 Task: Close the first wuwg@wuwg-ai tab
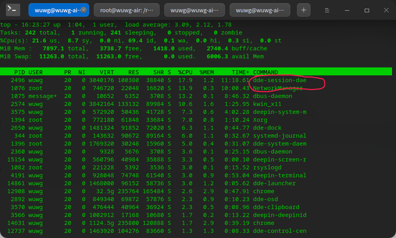click(84, 10)
